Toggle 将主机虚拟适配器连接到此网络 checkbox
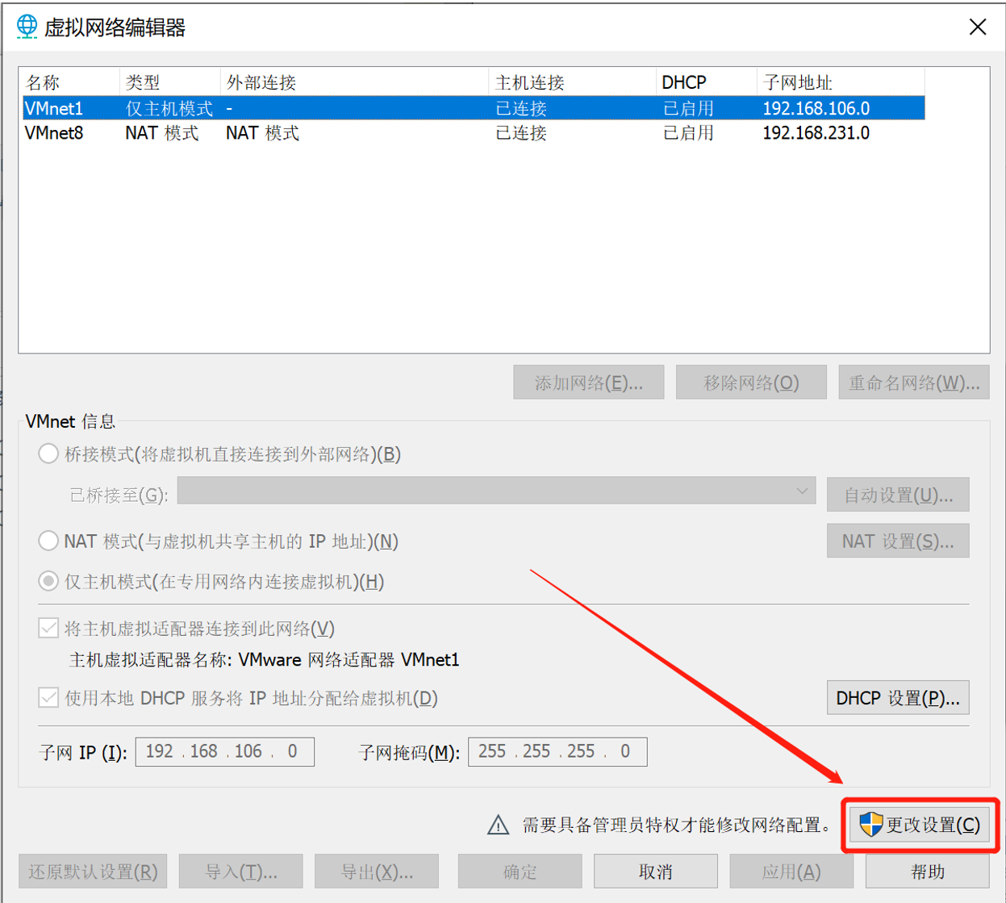The image size is (1006, 903). coord(48,628)
